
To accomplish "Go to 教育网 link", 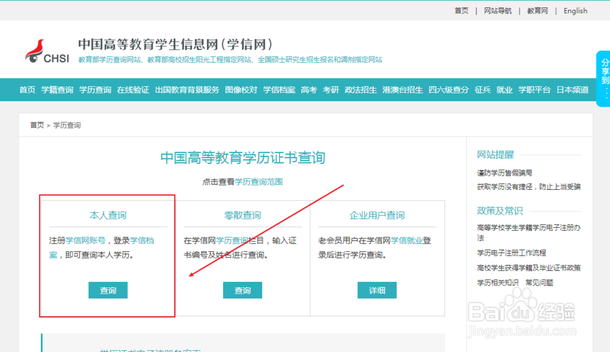I will click(x=537, y=11).
